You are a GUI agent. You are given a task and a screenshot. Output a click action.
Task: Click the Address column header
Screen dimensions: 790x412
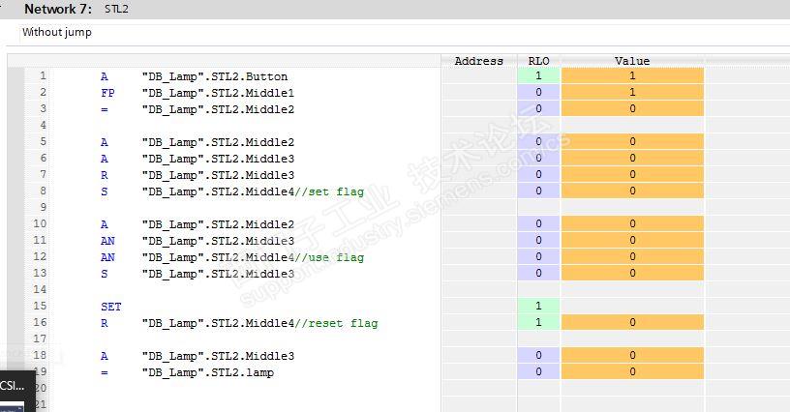click(x=478, y=61)
